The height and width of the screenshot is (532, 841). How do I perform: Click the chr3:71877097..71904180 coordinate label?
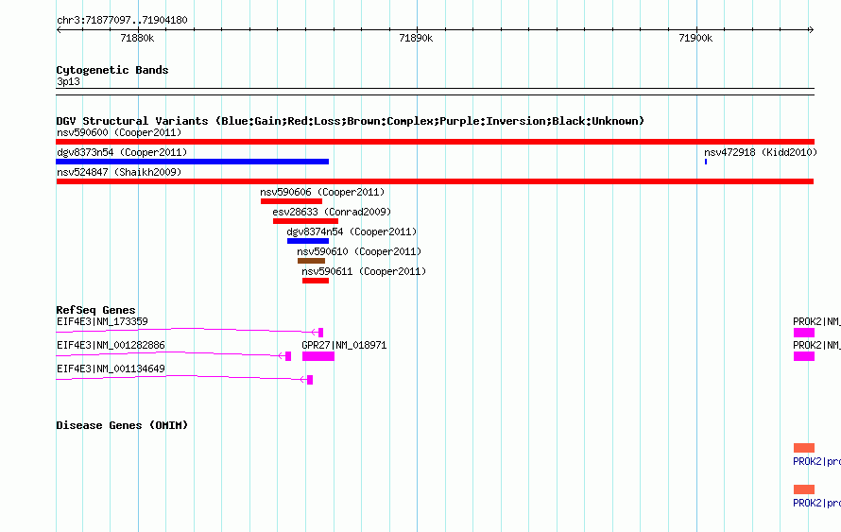tap(122, 20)
